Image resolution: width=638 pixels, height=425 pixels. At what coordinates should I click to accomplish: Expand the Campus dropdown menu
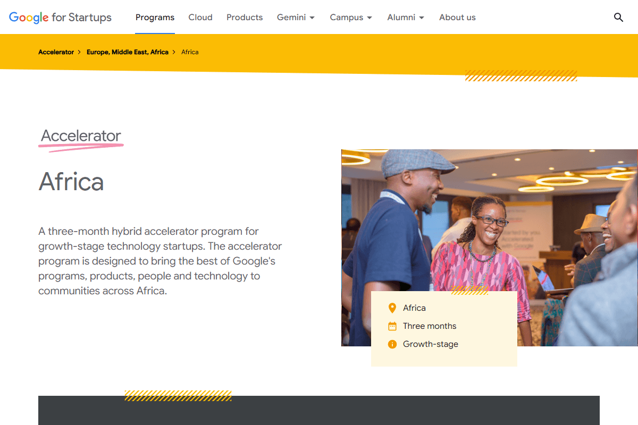pyautogui.click(x=351, y=18)
